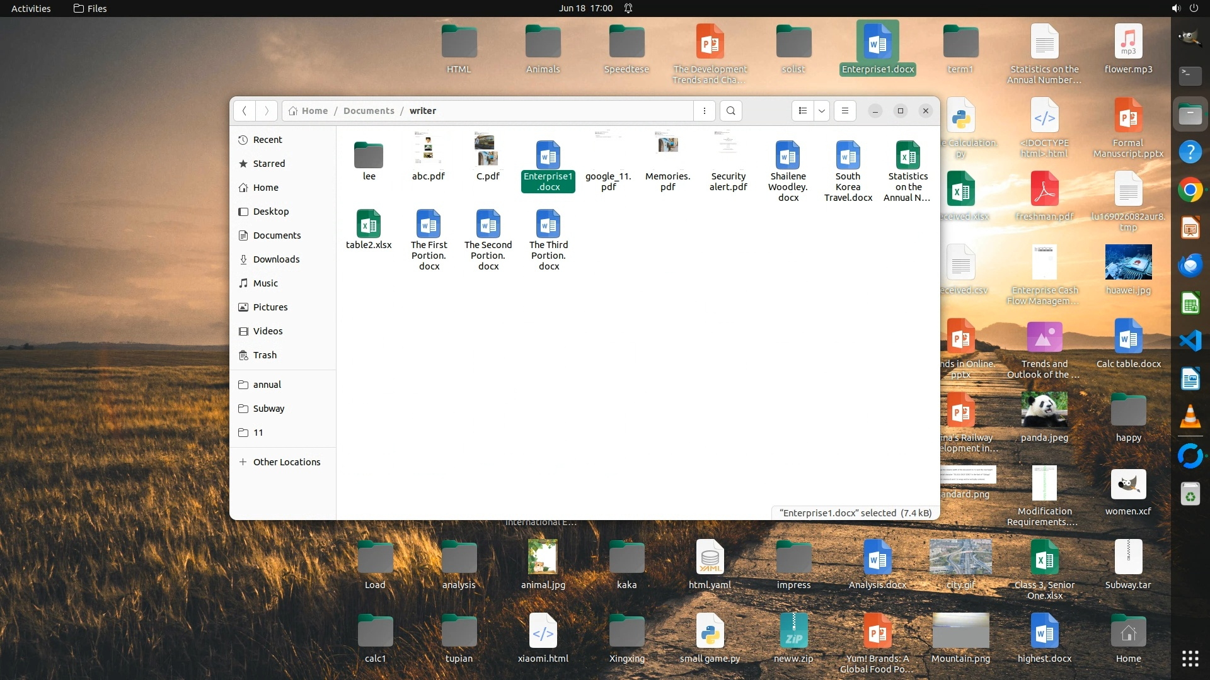
Task: Open VLC media player from dock
Action: pyautogui.click(x=1190, y=417)
